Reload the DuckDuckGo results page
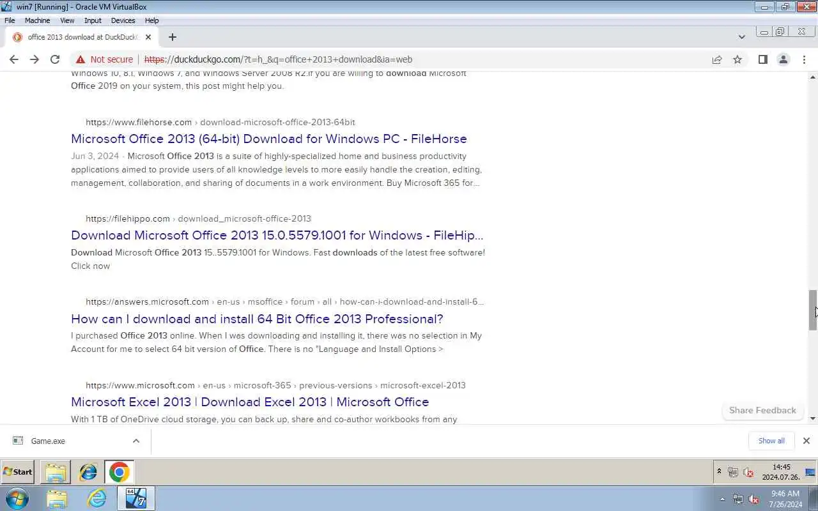This screenshot has height=511, width=818. [x=55, y=59]
